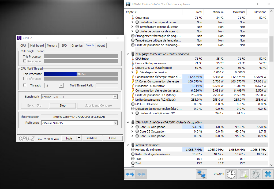The width and height of the screenshot is (274, 189).
Task: Close sensors with the blue X icon
Action: tap(268, 174)
